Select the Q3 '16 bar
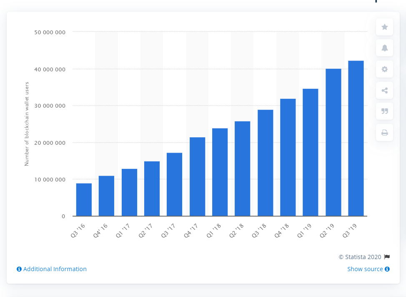This screenshot has width=406, height=297. (x=84, y=200)
